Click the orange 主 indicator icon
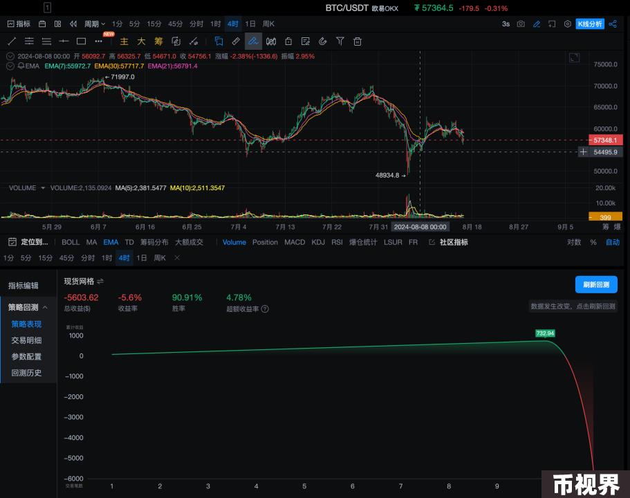The image size is (630, 498). [x=124, y=41]
